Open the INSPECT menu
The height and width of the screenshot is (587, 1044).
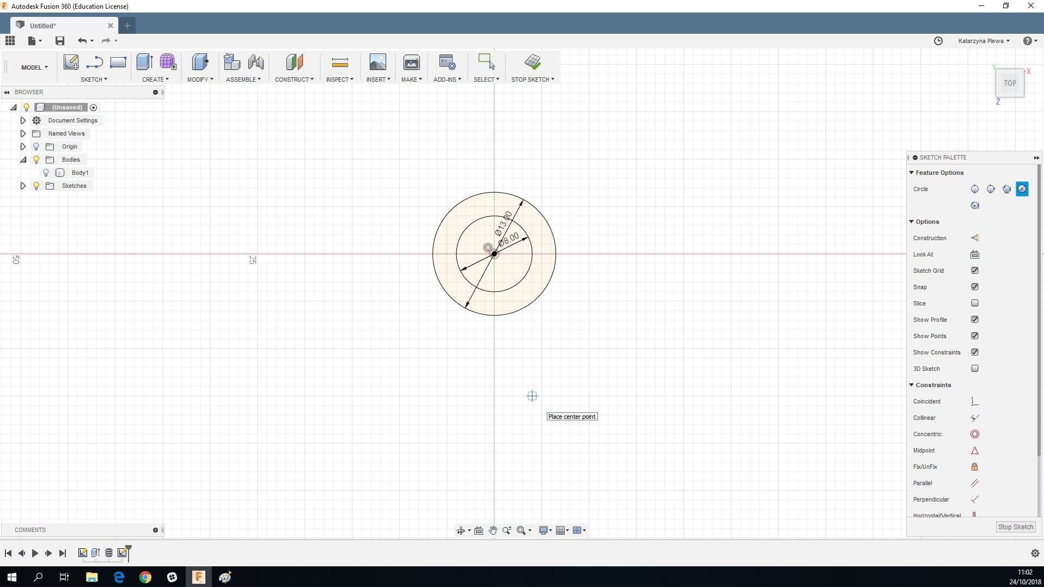click(339, 80)
